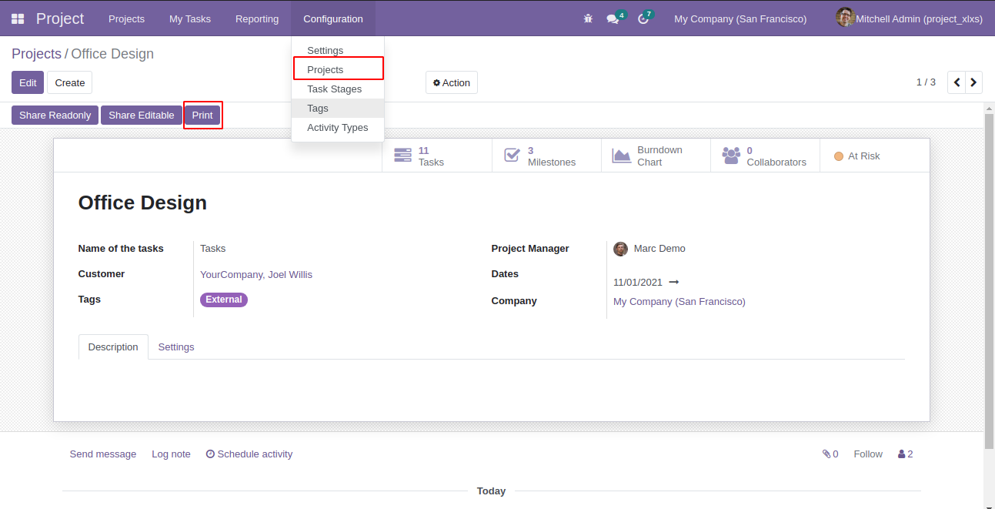Go to next record with right arrow

973,82
